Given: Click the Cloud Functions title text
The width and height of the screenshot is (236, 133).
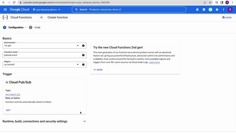Looking at the screenshot, I should [x=21, y=17].
